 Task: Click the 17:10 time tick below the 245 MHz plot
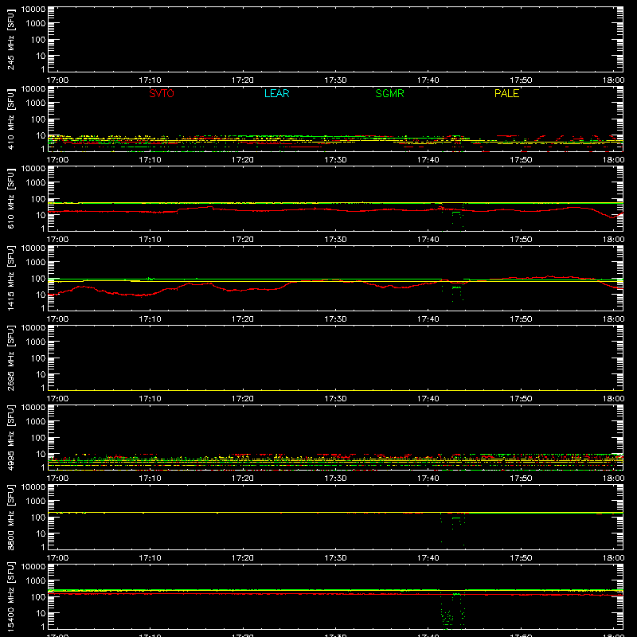pyautogui.click(x=150, y=80)
